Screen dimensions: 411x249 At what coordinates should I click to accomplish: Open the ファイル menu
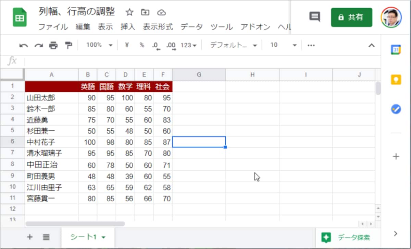[53, 27]
